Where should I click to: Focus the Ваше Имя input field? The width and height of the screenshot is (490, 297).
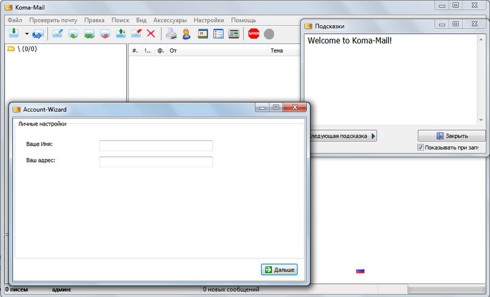(156, 146)
